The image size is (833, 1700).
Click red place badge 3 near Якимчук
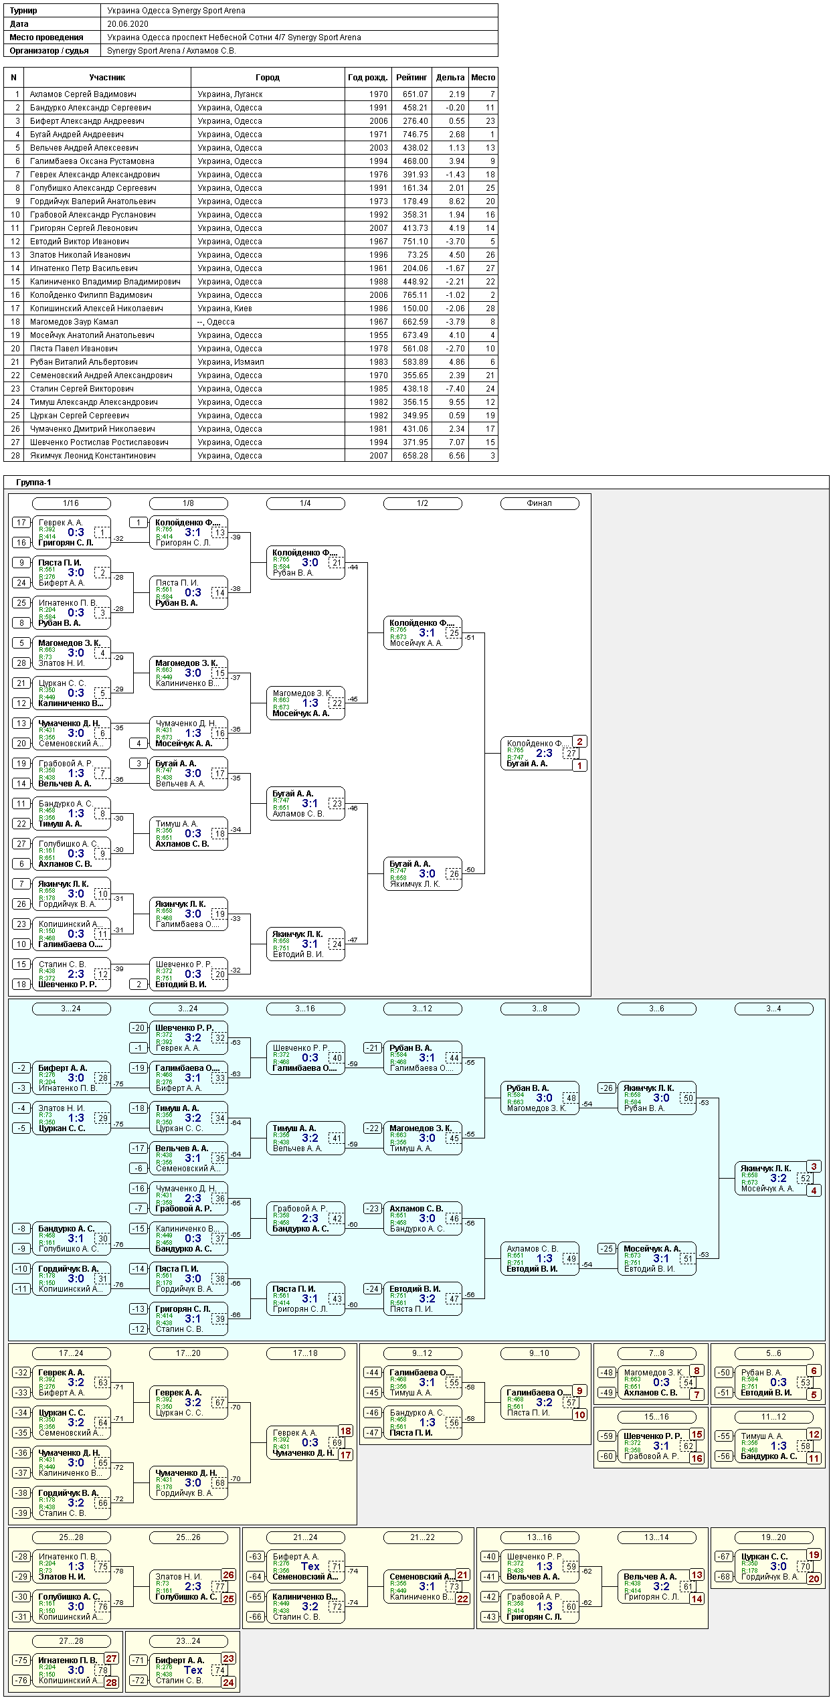[x=814, y=1167]
